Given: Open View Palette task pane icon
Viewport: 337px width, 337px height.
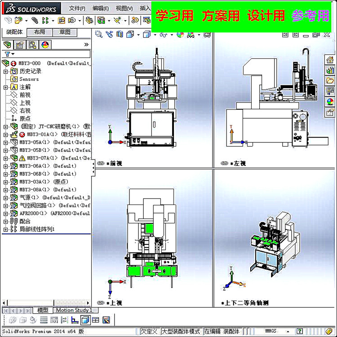Looking at the screenshot, I should (x=330, y=91).
